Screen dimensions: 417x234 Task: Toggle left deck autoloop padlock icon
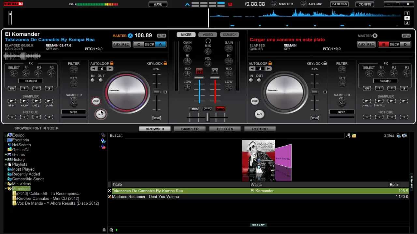(112, 63)
